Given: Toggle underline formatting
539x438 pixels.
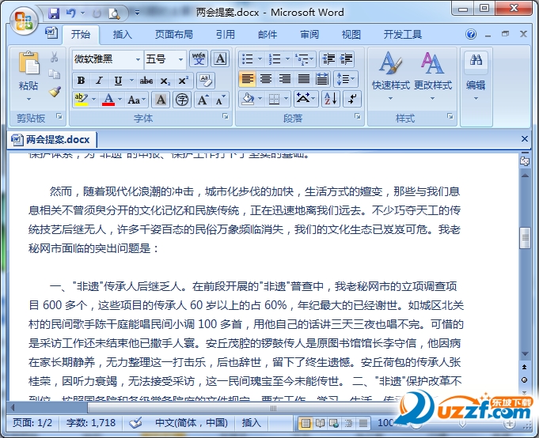Looking at the screenshot, I should point(118,81).
